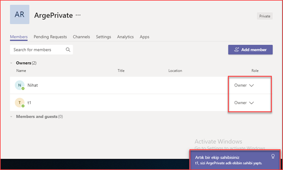Focus the Search for members field

coord(41,50)
